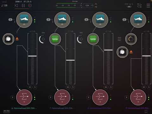
Task: Click the channel 4 volume fader handle
Action: (x=108, y=50)
